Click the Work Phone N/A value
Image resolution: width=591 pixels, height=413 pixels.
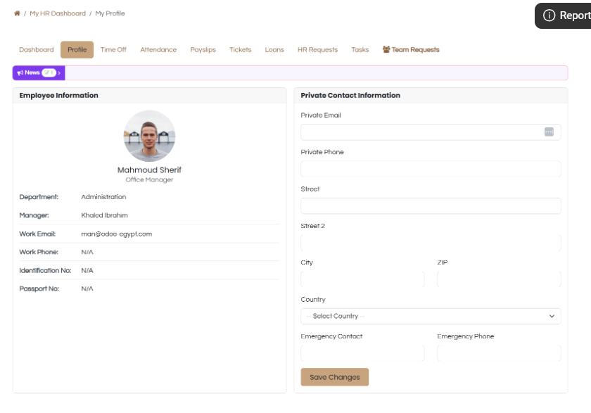point(87,252)
